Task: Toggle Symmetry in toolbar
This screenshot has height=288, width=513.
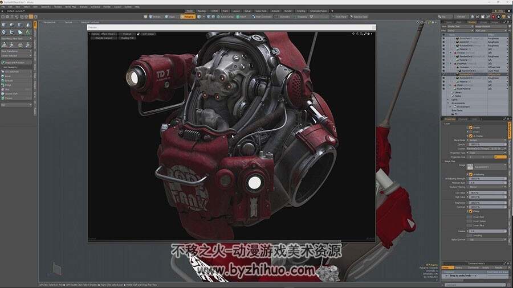Action: point(282,17)
